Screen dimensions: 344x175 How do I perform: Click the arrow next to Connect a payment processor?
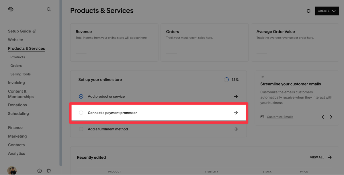point(236,113)
